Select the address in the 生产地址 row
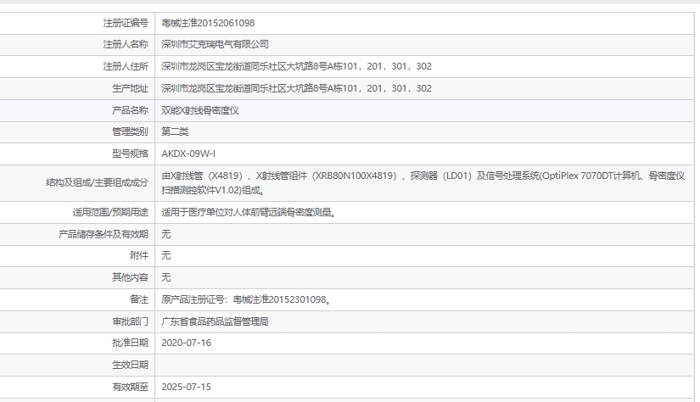700x402 pixels. coord(296,88)
